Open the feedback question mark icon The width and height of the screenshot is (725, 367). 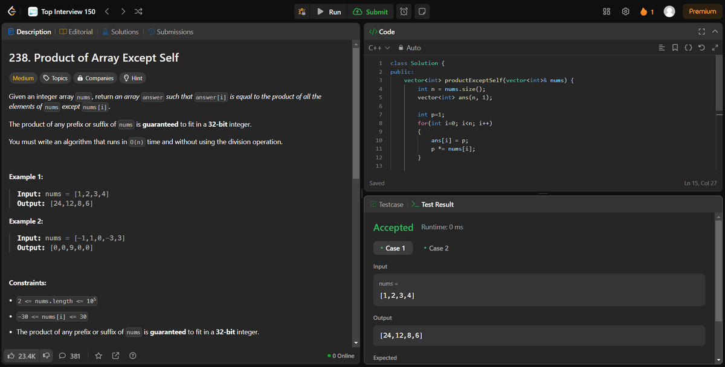click(132, 356)
